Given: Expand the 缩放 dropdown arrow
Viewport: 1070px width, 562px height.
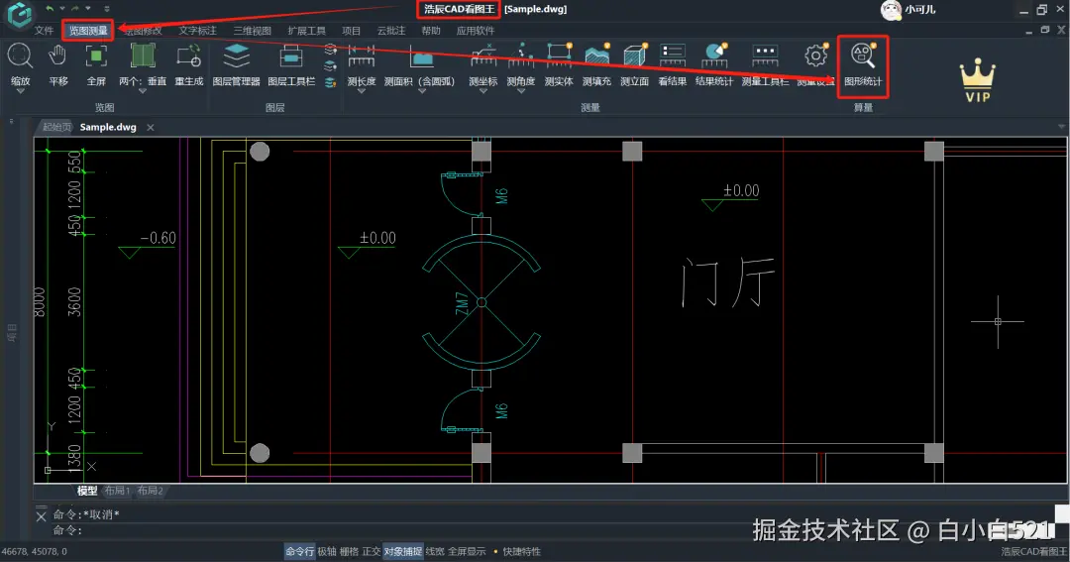Looking at the screenshot, I should [x=20, y=91].
